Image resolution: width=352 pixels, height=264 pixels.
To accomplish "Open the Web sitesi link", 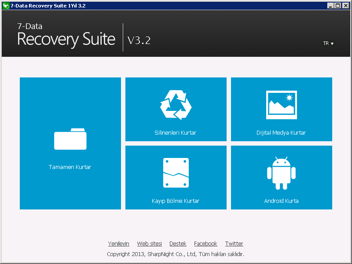I will [x=149, y=244].
